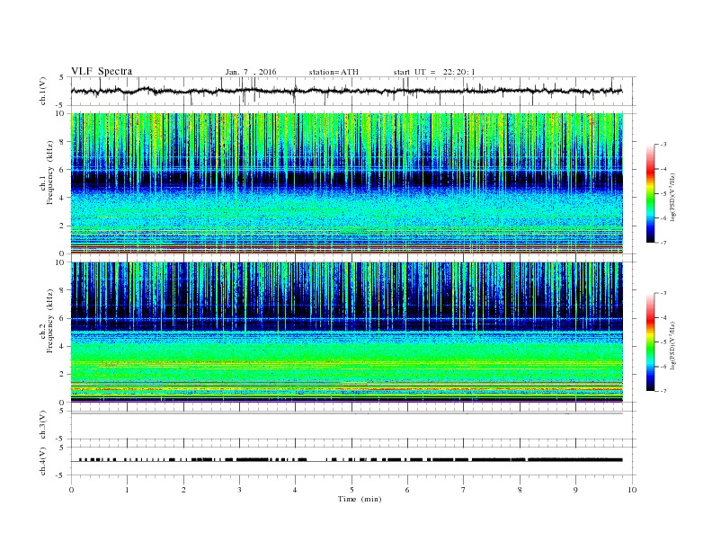Click ch.1 frequency axis "4" kHz tick label

(x=62, y=198)
